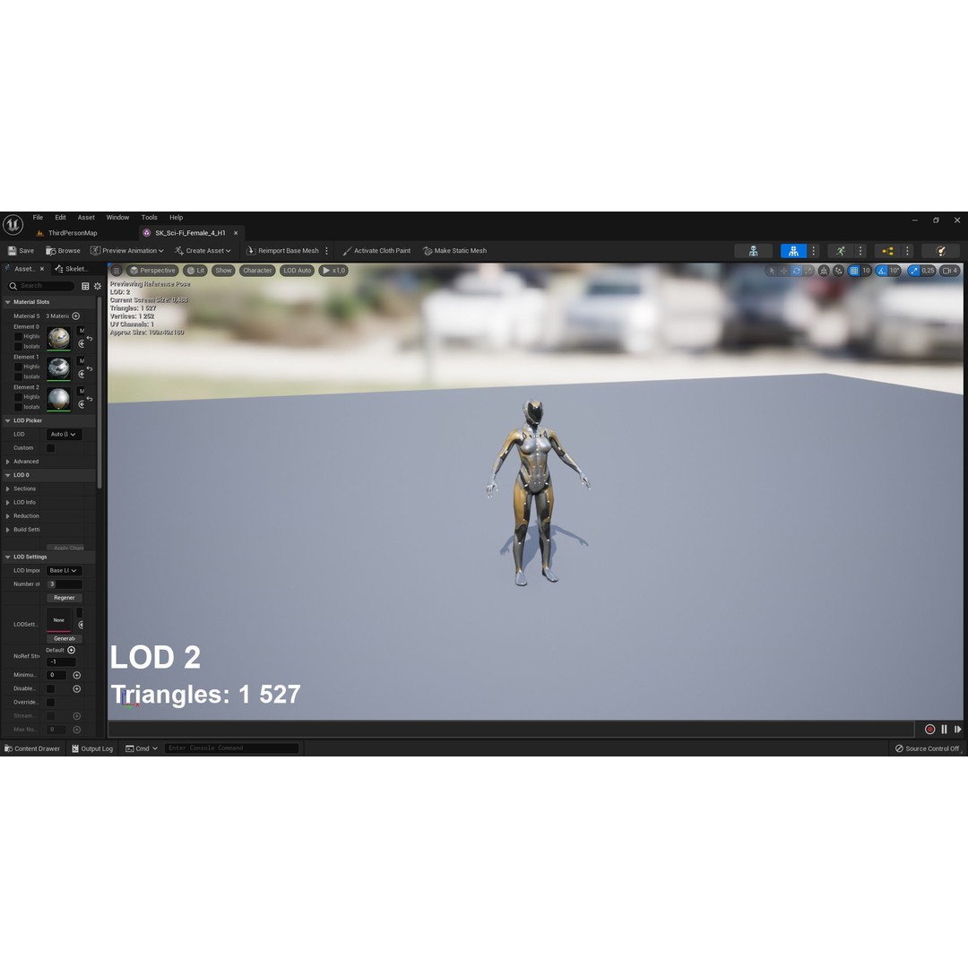This screenshot has height=968, width=968.
Task: Open the viewport Show menu
Action: pos(223,271)
